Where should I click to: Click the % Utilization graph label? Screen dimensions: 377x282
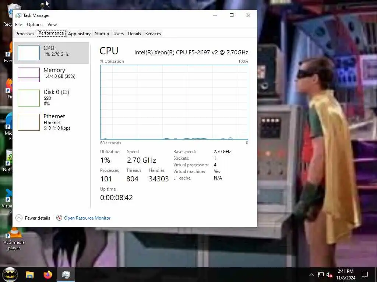(112, 61)
